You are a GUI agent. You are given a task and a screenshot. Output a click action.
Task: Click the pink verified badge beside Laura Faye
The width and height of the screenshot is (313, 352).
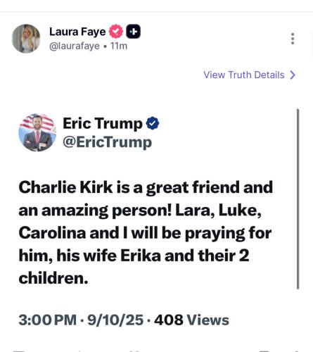coord(116,32)
